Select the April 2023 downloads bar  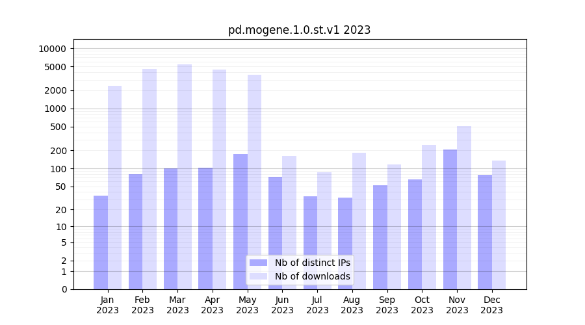pyautogui.click(x=220, y=179)
